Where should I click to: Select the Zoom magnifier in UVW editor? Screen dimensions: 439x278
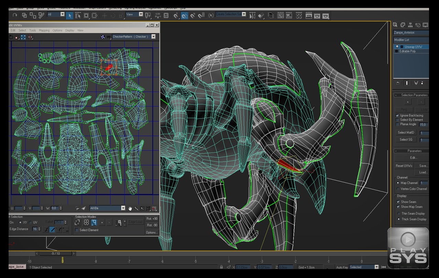[136, 208]
